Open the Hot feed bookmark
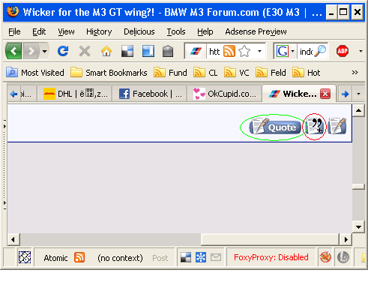This screenshot has width=368, height=297. tap(307, 73)
